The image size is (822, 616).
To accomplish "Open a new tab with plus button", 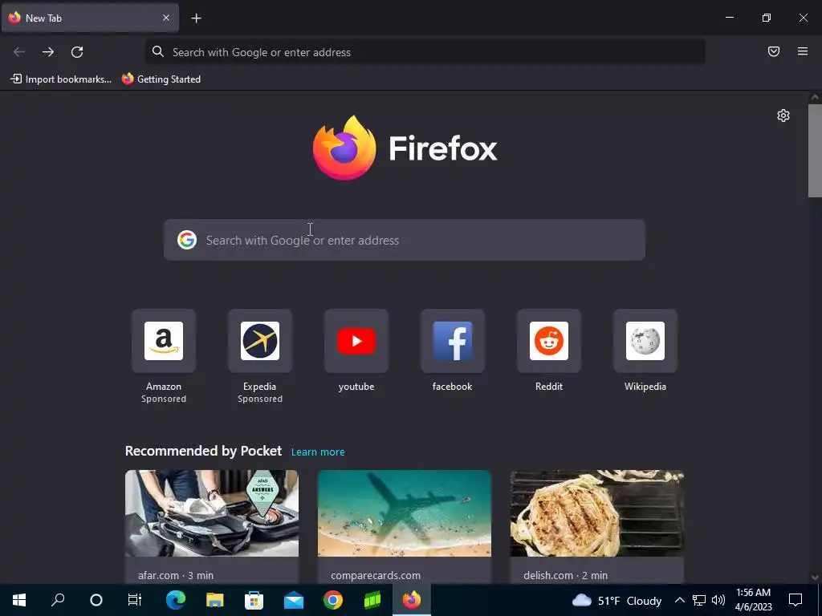I will pyautogui.click(x=196, y=18).
